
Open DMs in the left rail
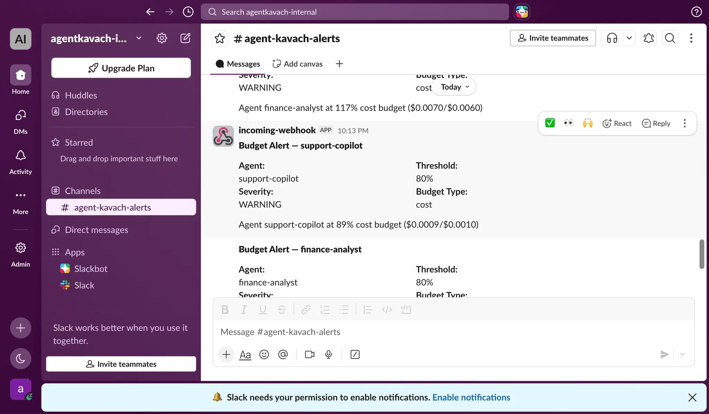click(20, 122)
